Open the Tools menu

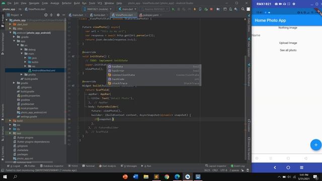pyautogui.click(x=92, y=4)
